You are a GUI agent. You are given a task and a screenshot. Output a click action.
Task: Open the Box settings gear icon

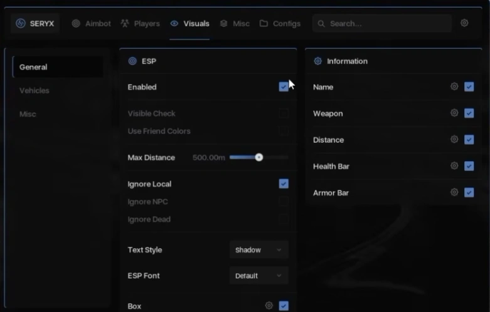click(x=269, y=306)
